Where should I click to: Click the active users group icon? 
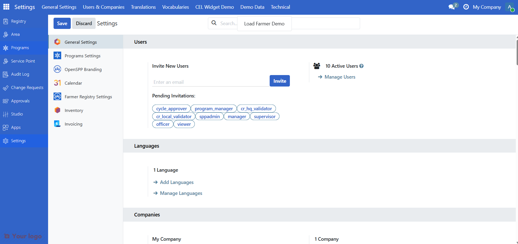pyautogui.click(x=317, y=66)
